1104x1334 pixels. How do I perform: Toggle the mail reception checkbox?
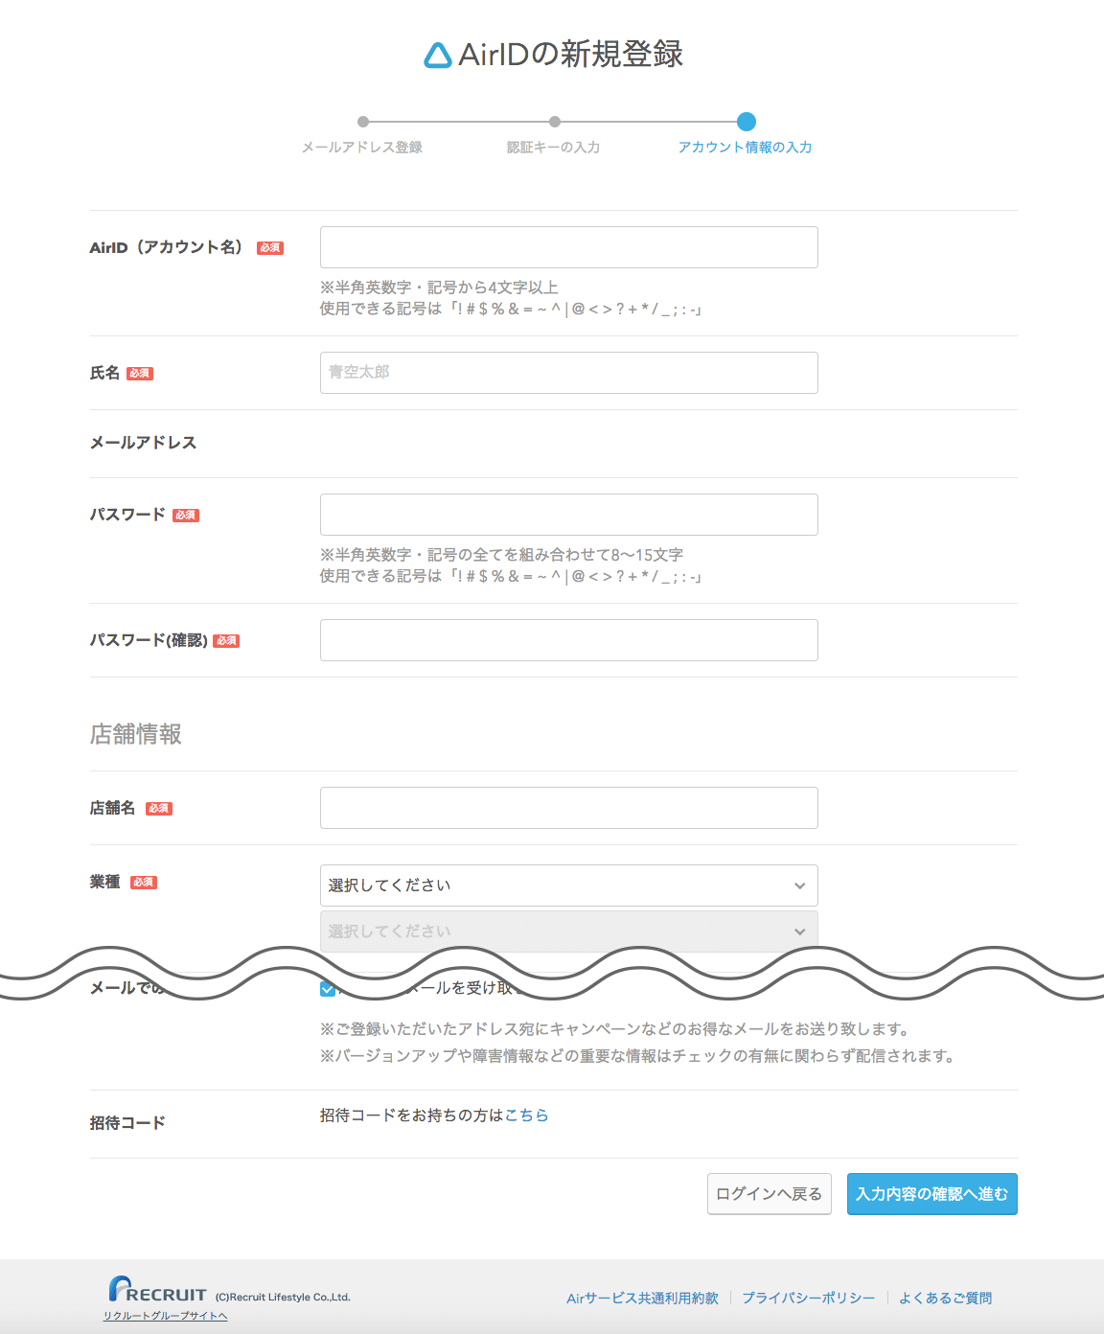328,989
